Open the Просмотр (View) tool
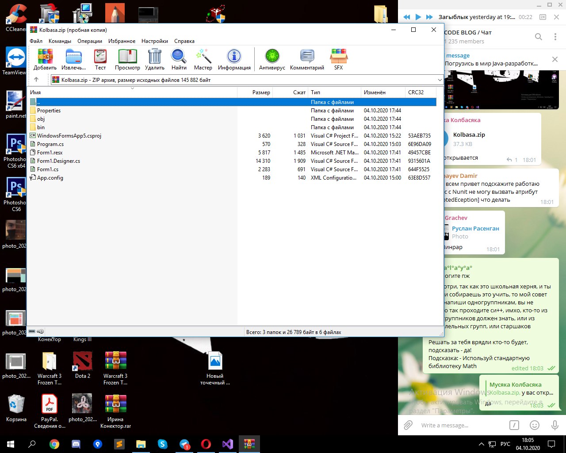This screenshot has width=566, height=453. pos(127,59)
